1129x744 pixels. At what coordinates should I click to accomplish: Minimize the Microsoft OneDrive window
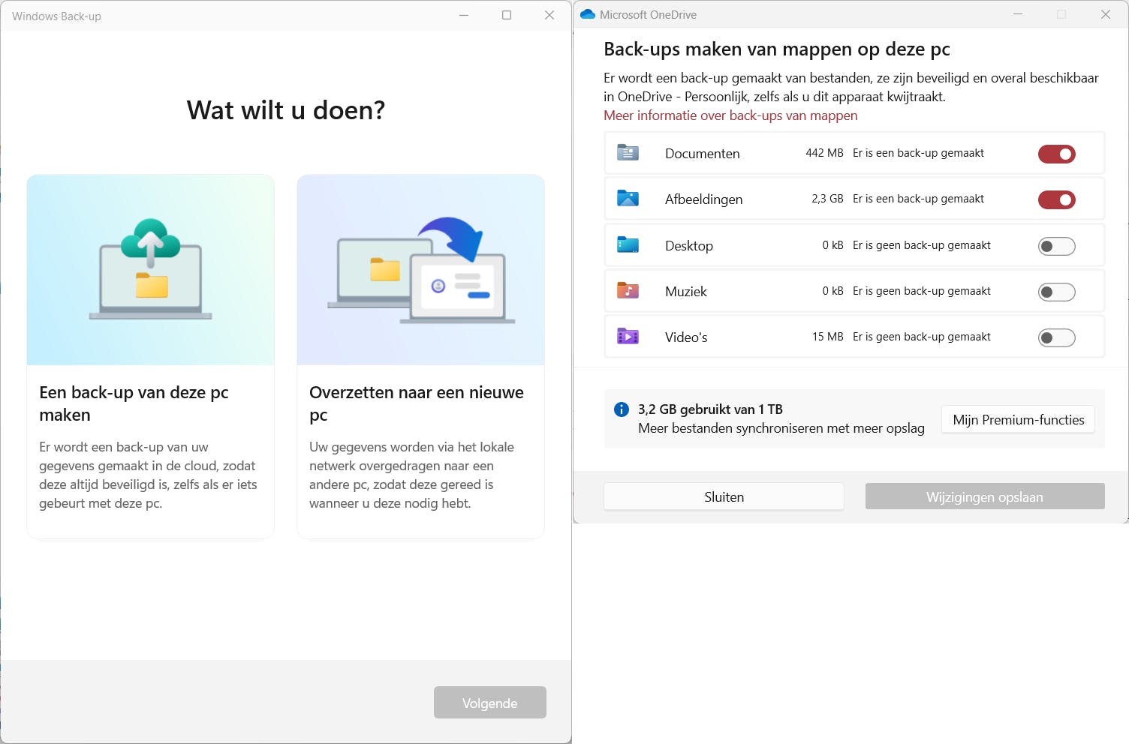coord(1018,14)
